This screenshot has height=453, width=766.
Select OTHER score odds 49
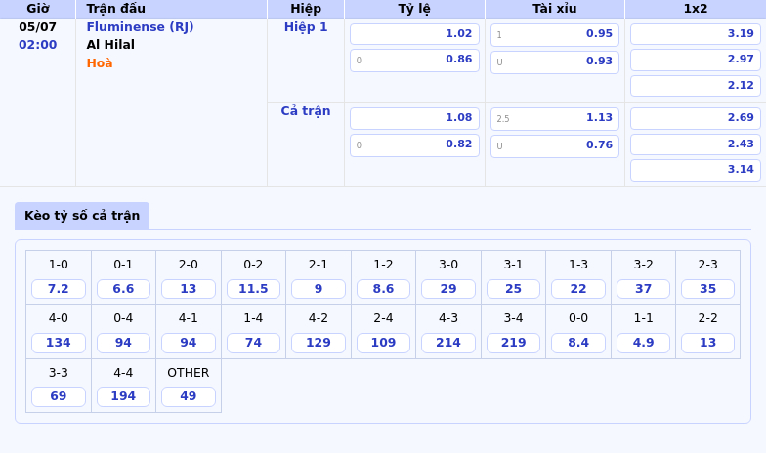click(x=189, y=396)
